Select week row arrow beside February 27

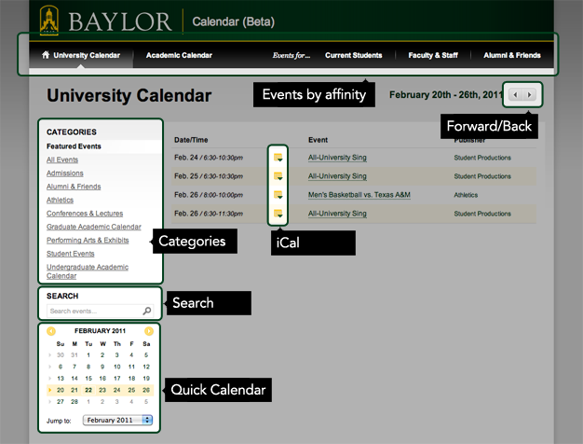pyautogui.click(x=49, y=401)
